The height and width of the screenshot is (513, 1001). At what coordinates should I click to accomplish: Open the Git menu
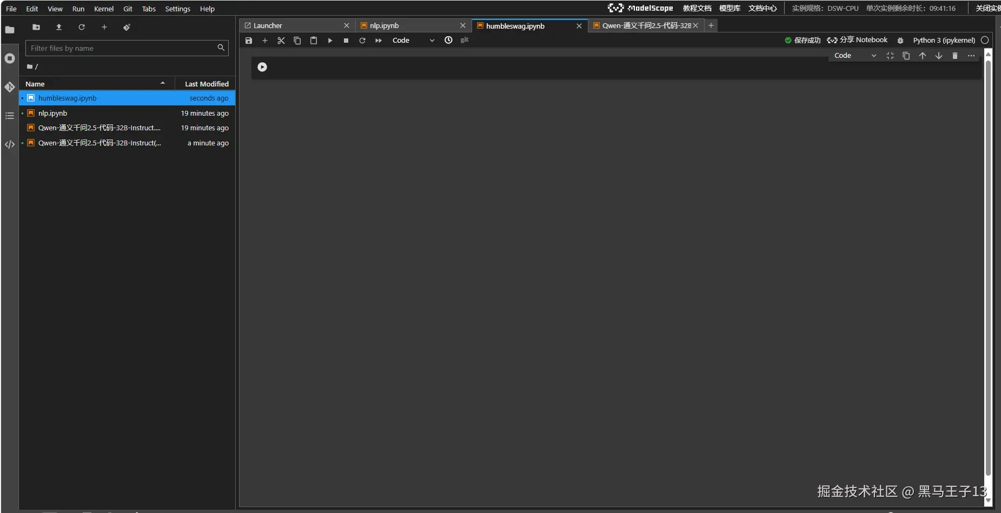(x=128, y=9)
